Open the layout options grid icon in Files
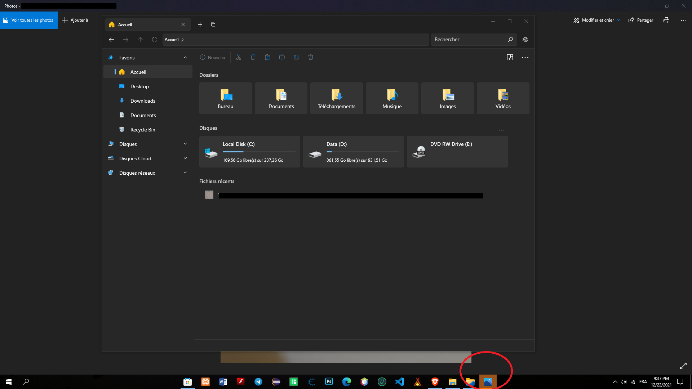692x389 pixels. 510,57
